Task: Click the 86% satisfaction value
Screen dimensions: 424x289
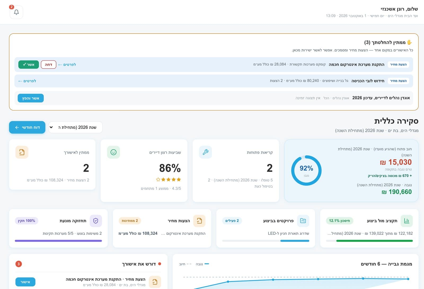Action: (x=170, y=168)
